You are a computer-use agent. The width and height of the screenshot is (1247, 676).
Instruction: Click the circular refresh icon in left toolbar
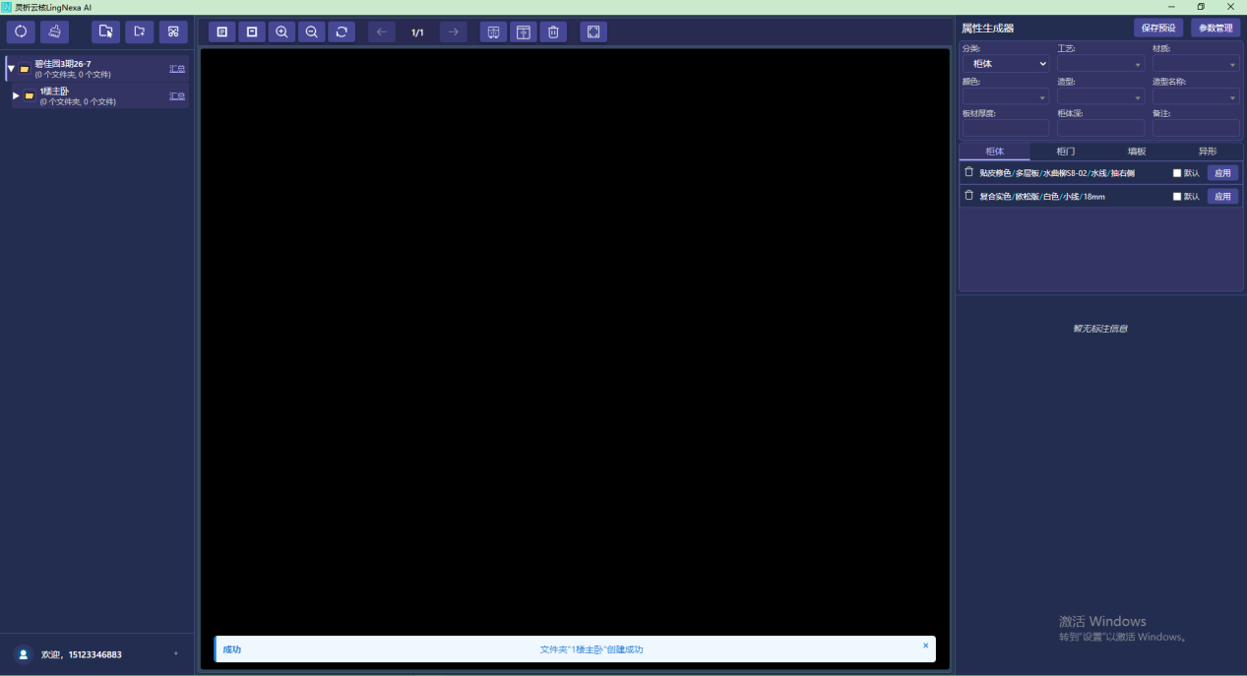20,31
